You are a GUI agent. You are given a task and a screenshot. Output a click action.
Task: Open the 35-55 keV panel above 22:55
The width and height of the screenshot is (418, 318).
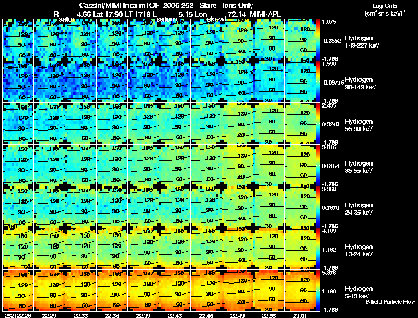(x=269, y=165)
